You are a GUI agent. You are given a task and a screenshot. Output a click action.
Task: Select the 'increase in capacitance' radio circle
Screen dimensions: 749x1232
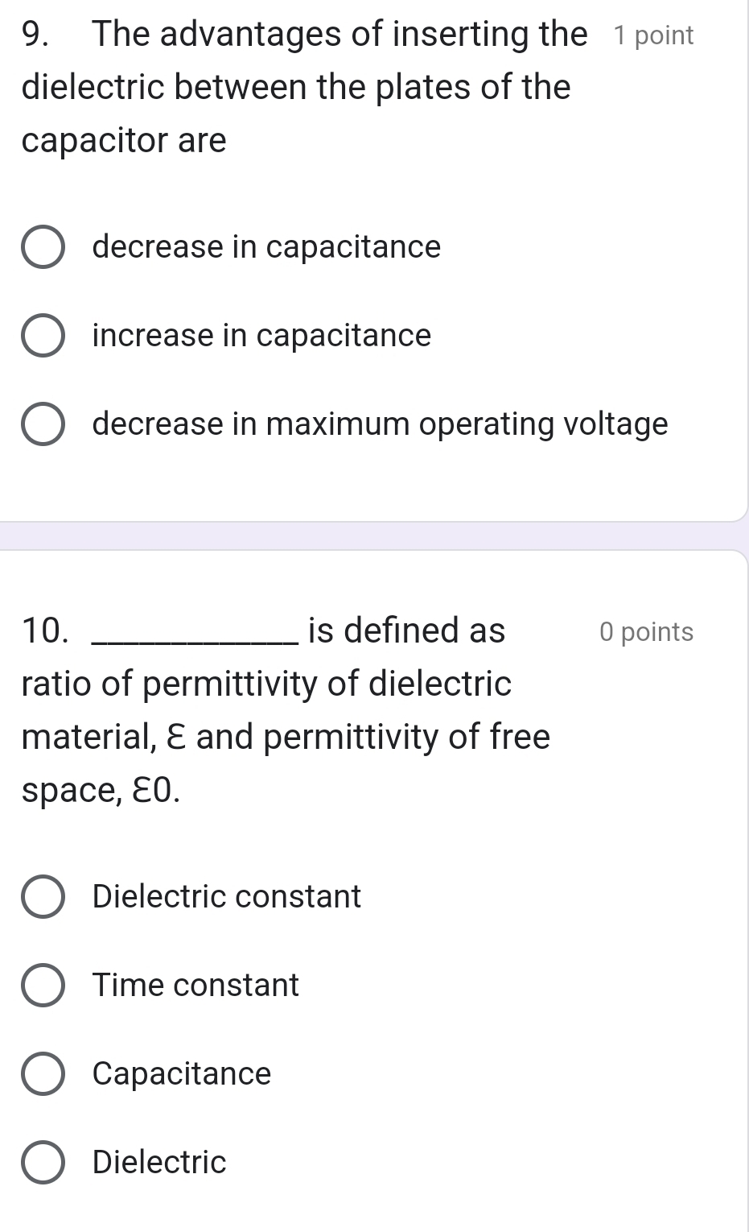pos(42,336)
